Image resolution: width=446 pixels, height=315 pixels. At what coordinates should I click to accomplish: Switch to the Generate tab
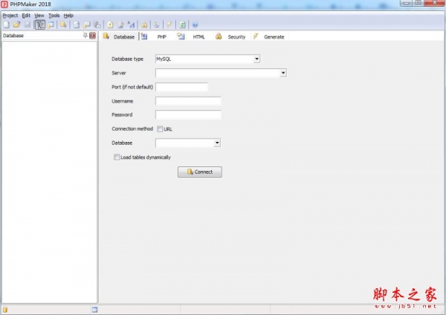(269, 36)
